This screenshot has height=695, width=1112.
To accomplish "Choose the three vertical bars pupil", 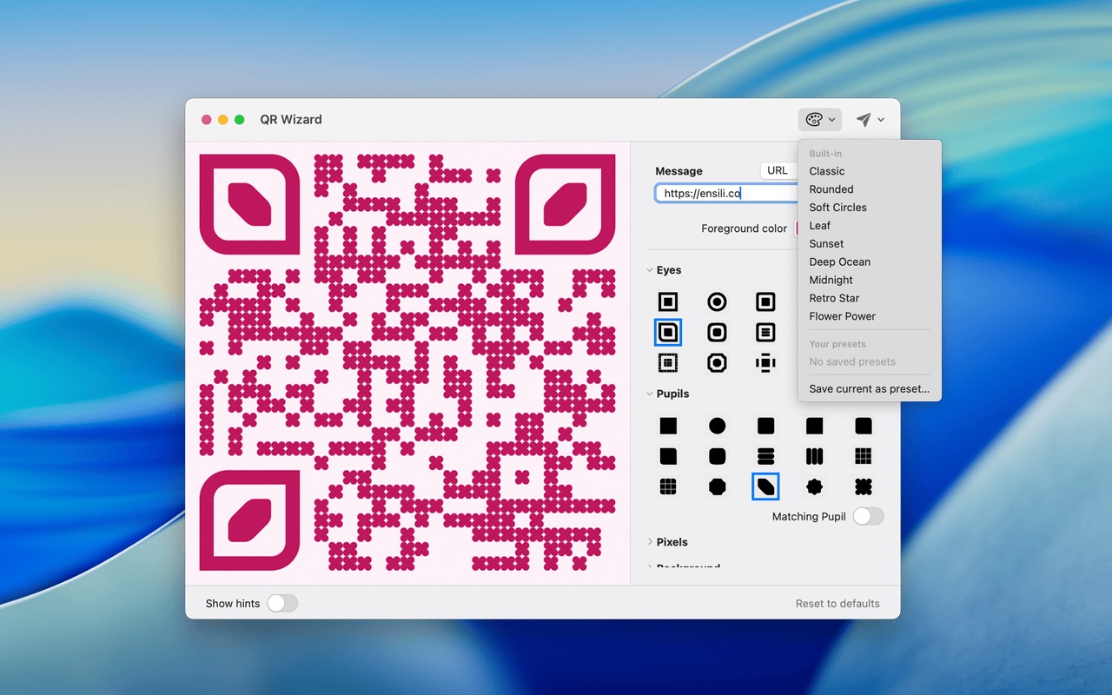I will [x=814, y=456].
